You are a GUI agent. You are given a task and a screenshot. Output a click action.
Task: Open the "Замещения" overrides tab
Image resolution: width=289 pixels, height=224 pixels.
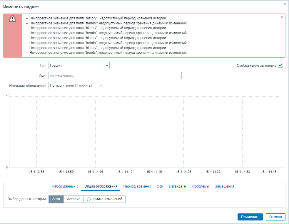[224, 186]
